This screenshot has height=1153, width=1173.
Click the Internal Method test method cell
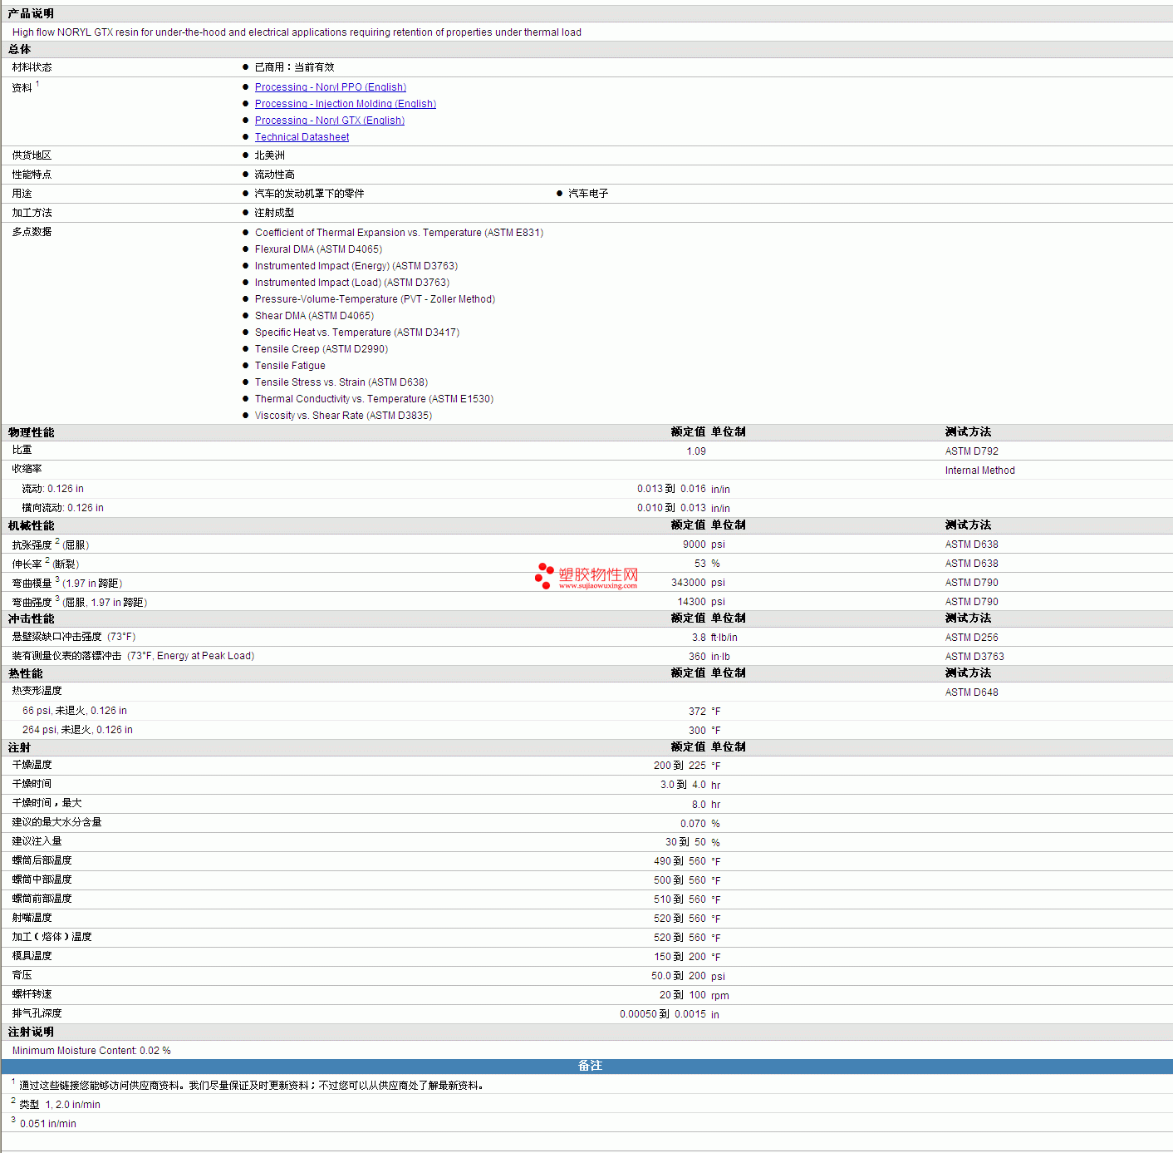tap(979, 471)
